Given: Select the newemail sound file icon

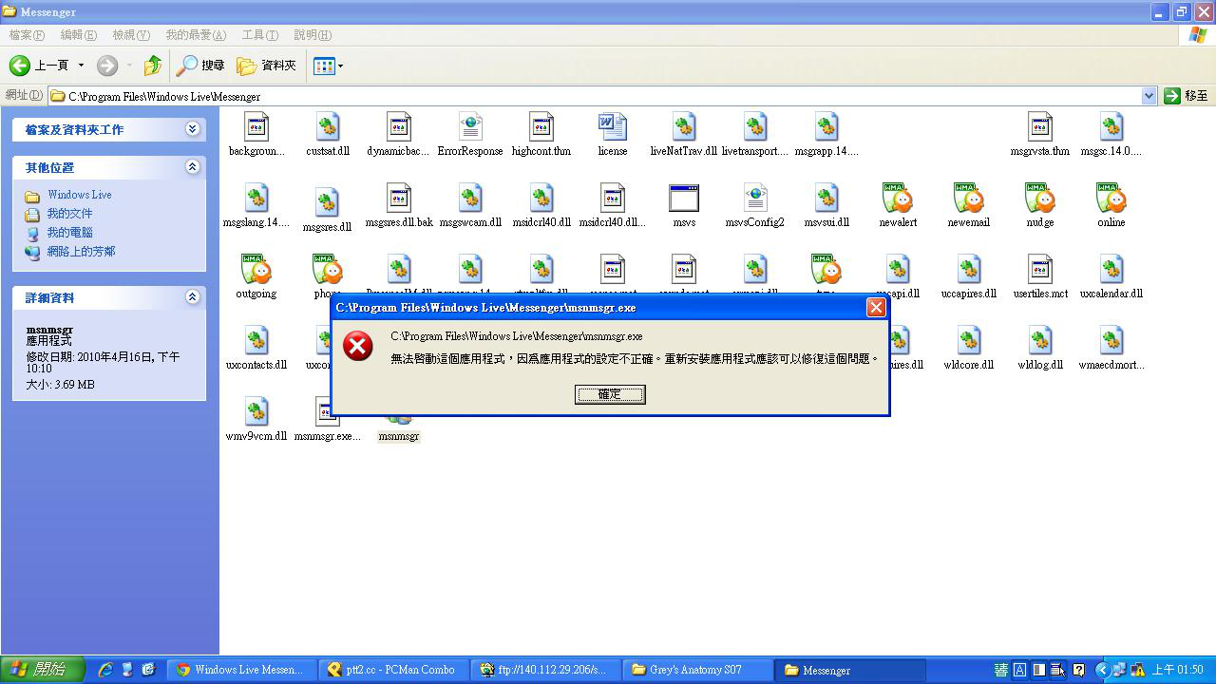Looking at the screenshot, I should 969,198.
